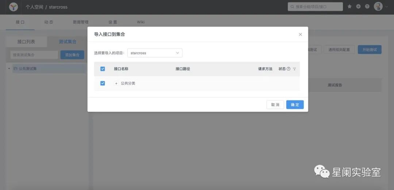Open the status filter funnel icon
394x190 pixels.
tap(294, 69)
